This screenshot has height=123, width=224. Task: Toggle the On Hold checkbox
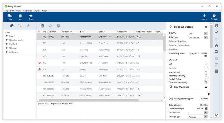coord(206,68)
